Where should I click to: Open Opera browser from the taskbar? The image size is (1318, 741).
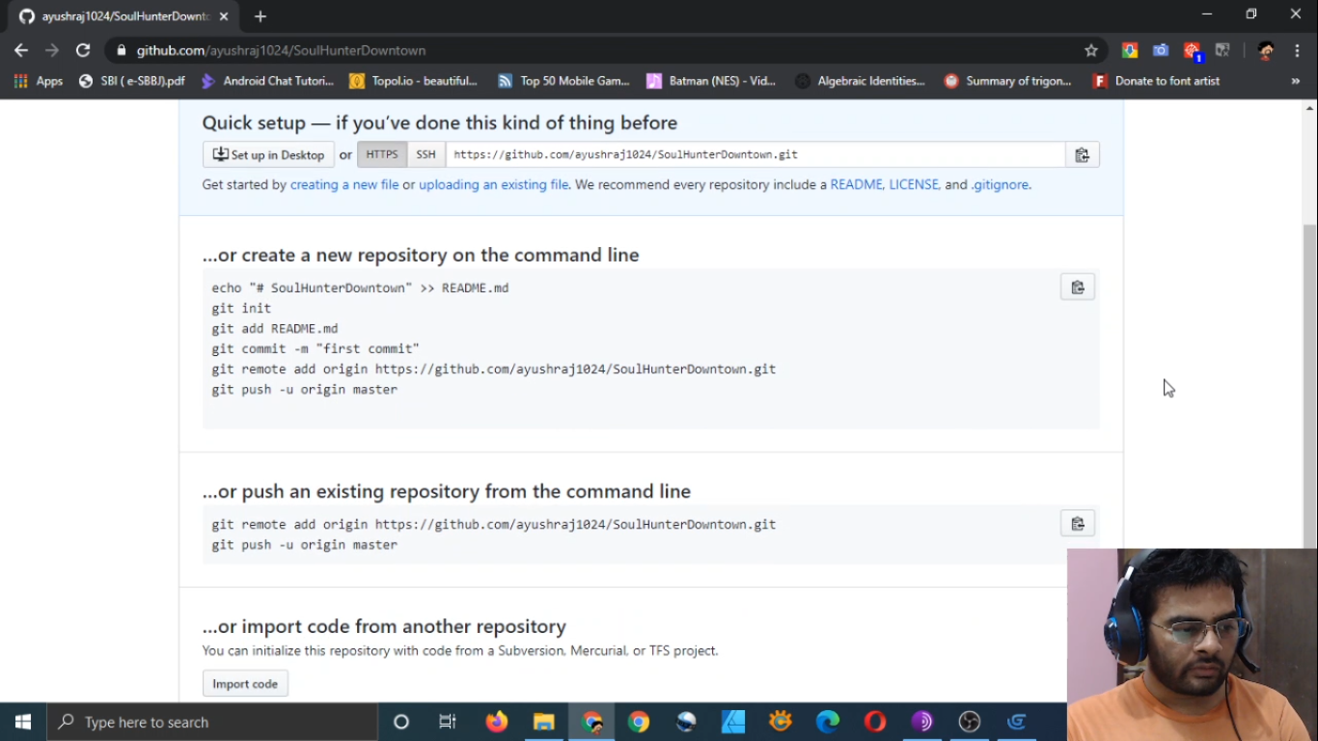tap(875, 722)
